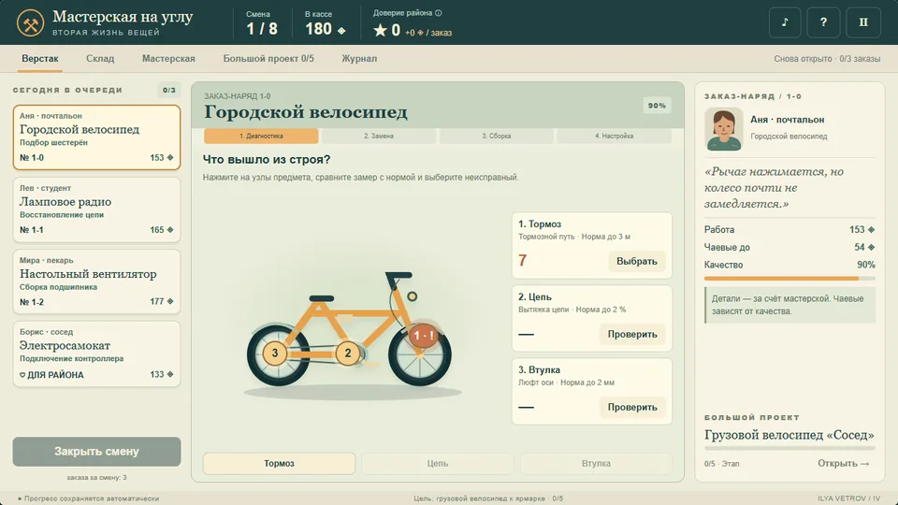Click the 0/3 queue counter badge

click(x=169, y=90)
